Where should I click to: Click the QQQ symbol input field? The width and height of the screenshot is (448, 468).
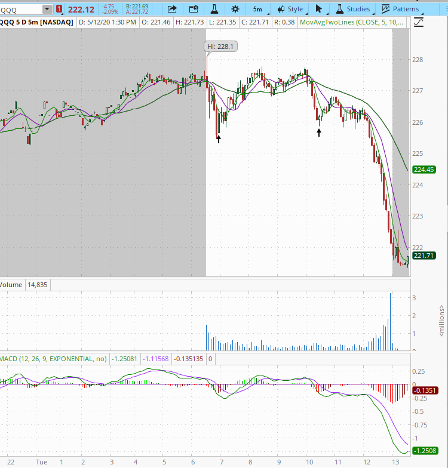click(20, 9)
